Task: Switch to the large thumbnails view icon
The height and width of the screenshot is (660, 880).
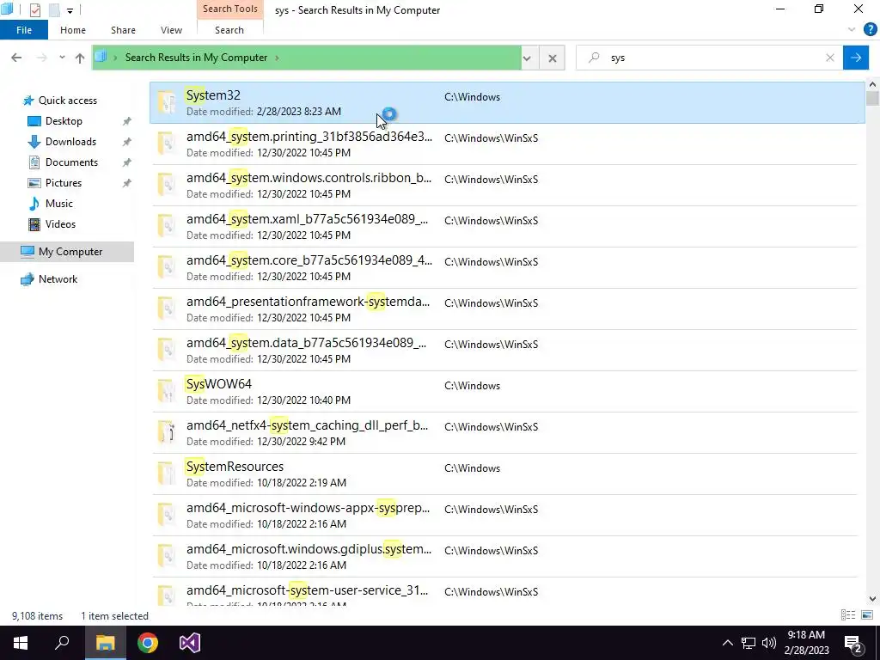Action: [867, 615]
